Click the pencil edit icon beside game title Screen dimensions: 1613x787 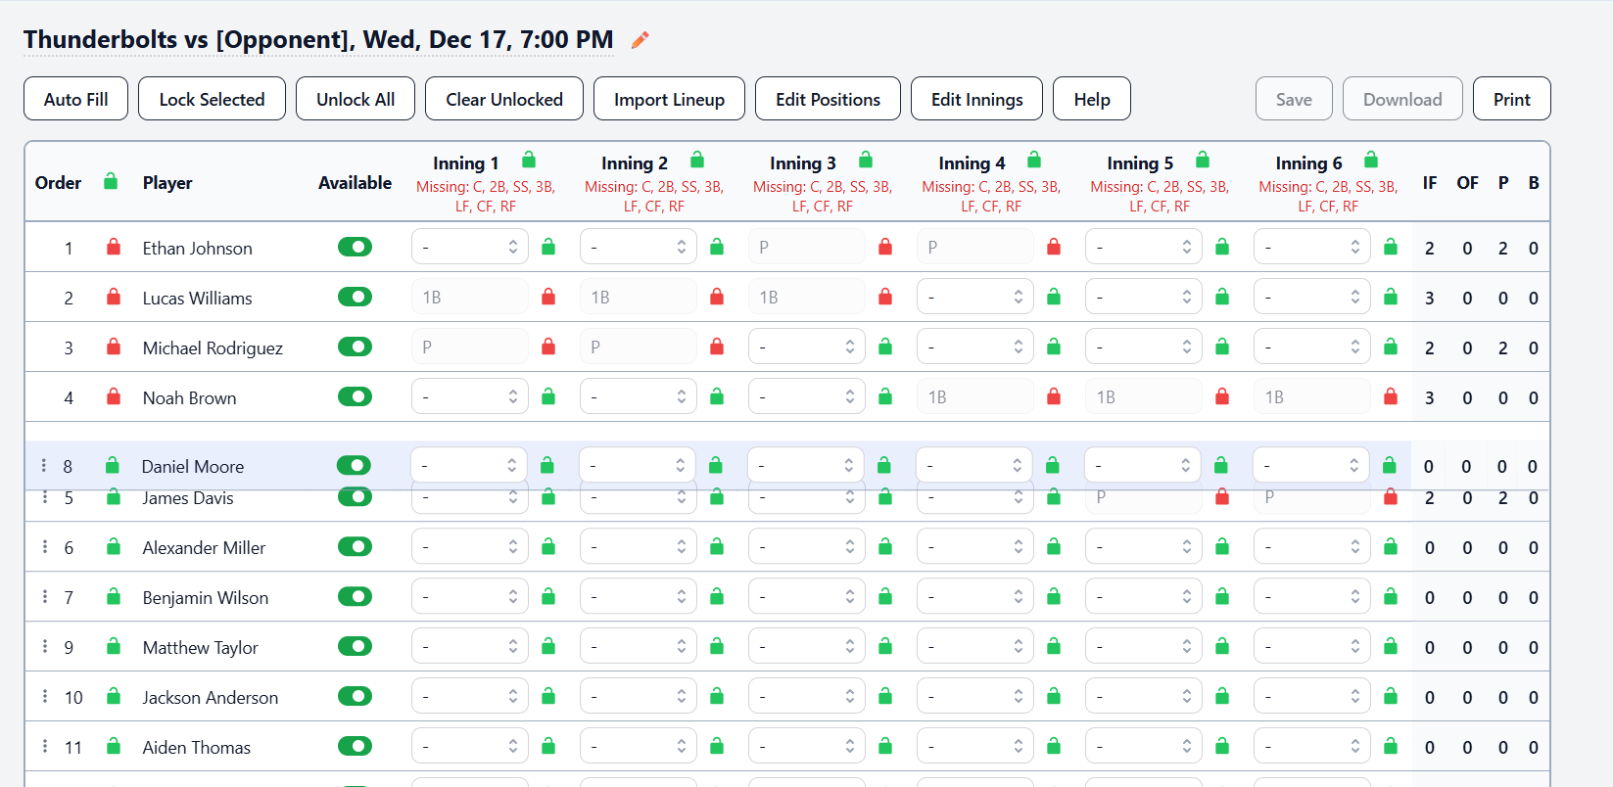click(640, 40)
